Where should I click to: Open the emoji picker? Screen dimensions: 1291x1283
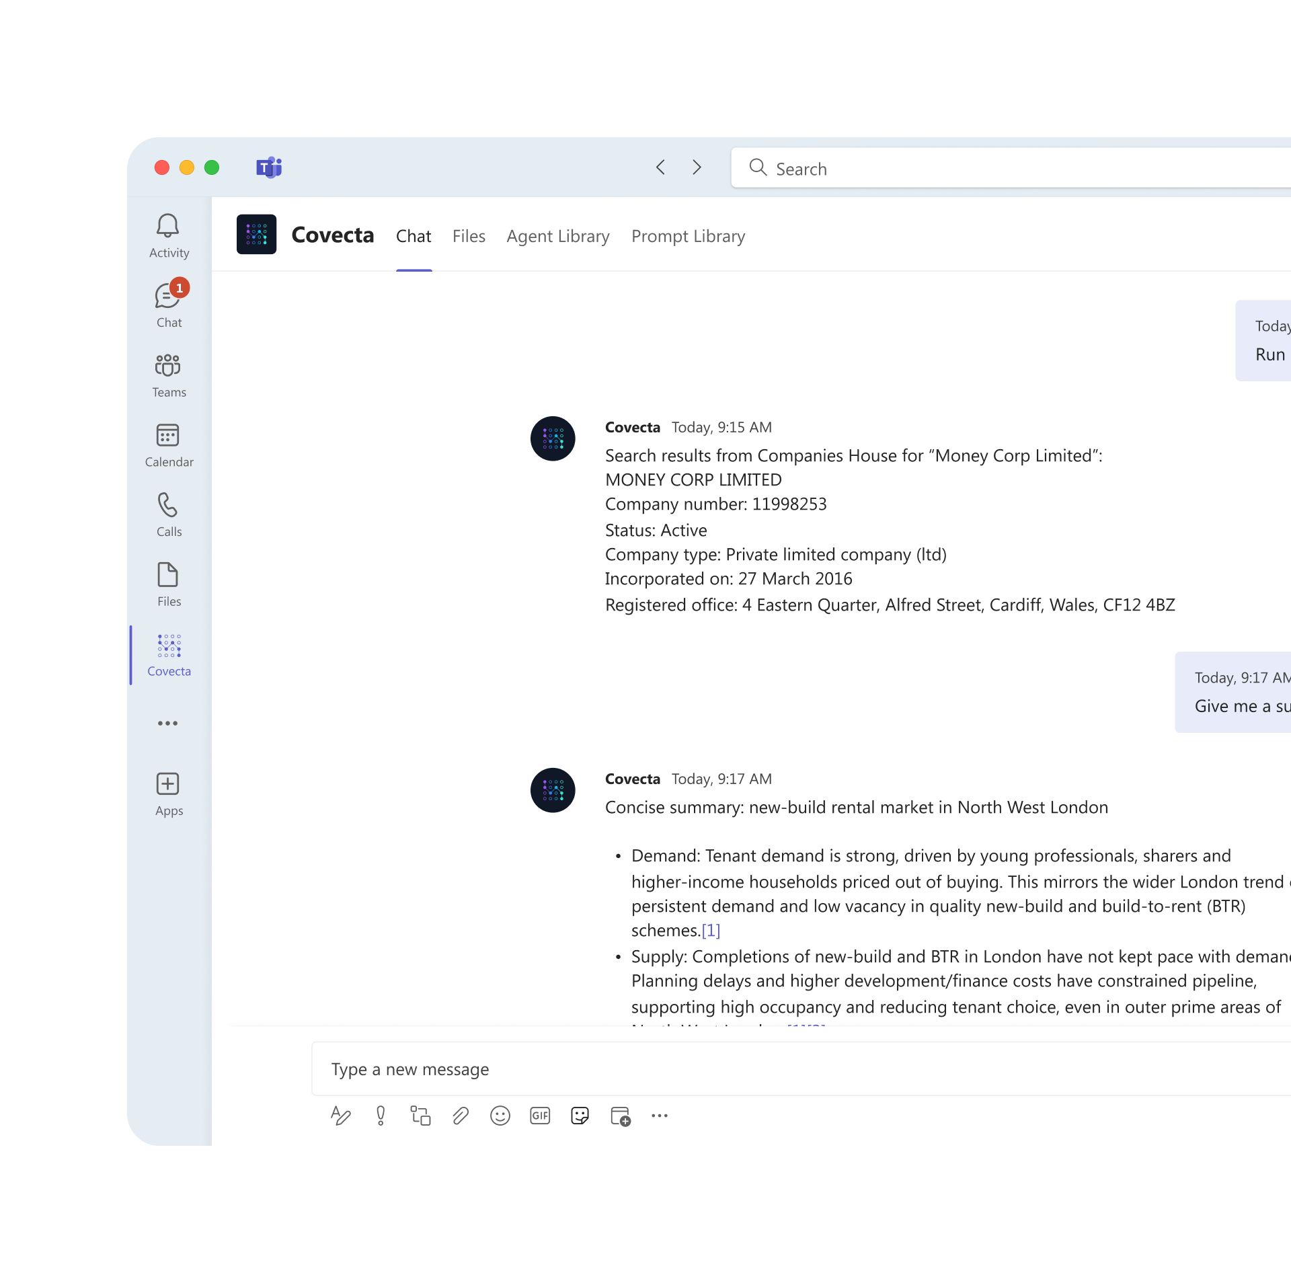point(500,1116)
